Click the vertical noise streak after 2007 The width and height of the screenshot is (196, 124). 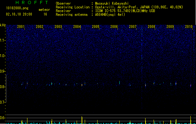(142, 69)
